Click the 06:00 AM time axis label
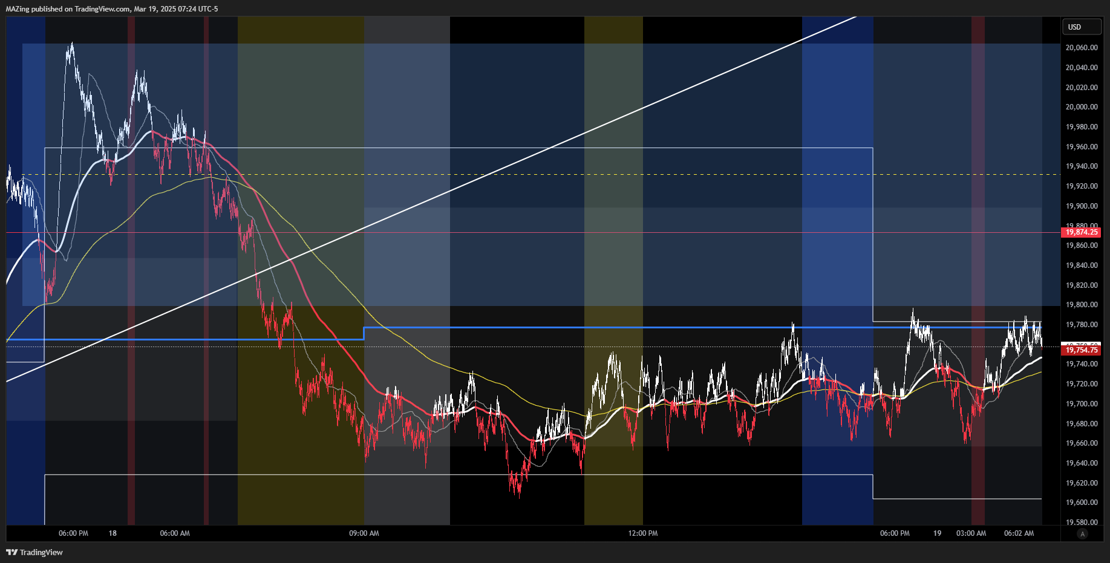 175,533
